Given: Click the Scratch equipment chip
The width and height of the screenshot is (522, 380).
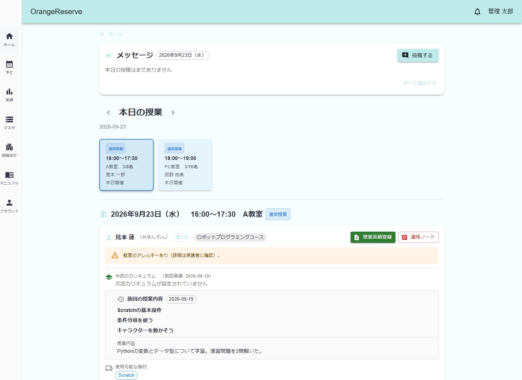Looking at the screenshot, I should (x=126, y=375).
